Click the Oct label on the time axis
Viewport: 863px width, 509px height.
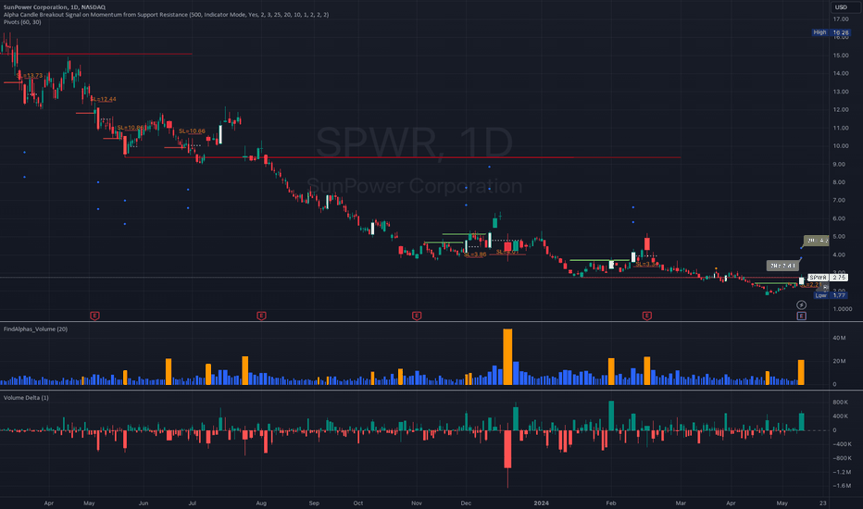pos(358,503)
